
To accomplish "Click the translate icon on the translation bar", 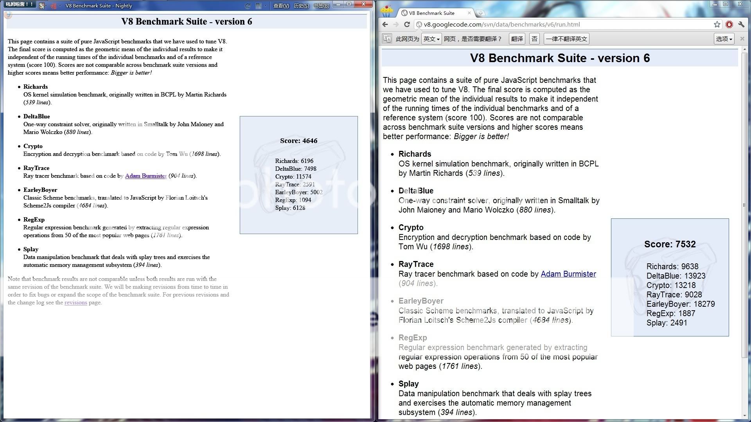I will coord(387,39).
